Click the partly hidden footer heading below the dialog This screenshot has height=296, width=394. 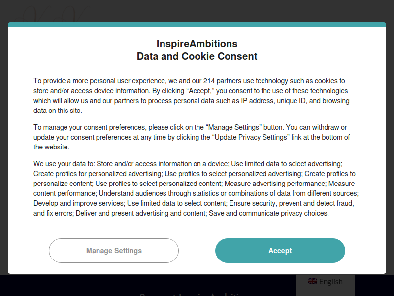pyautogui.click(x=191, y=295)
